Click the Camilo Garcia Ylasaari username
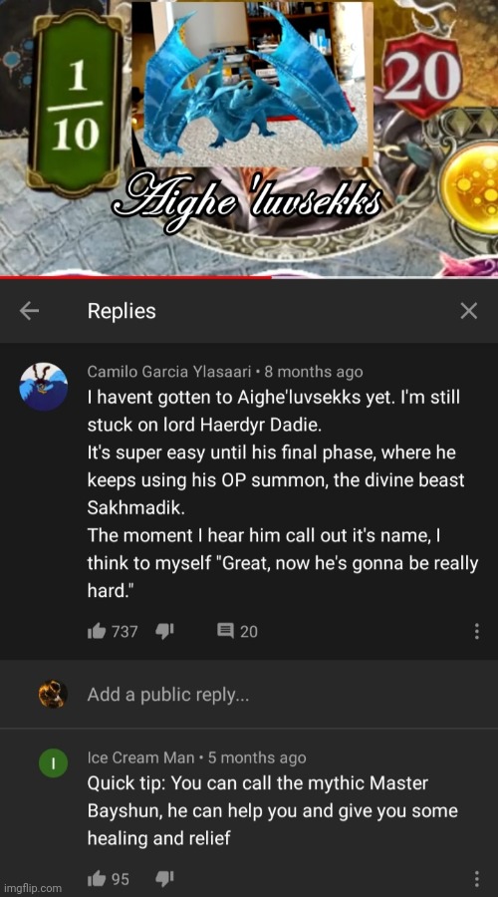498x897 pixels. pyautogui.click(x=169, y=372)
